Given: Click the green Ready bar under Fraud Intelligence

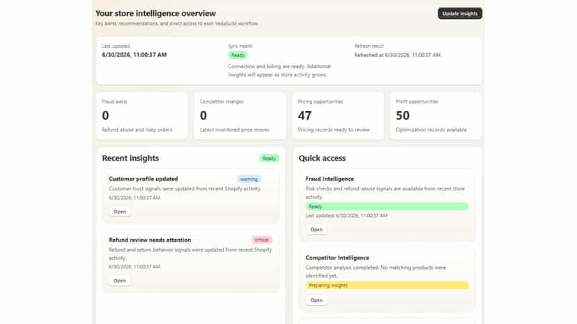Looking at the screenshot, I should click(x=387, y=206).
